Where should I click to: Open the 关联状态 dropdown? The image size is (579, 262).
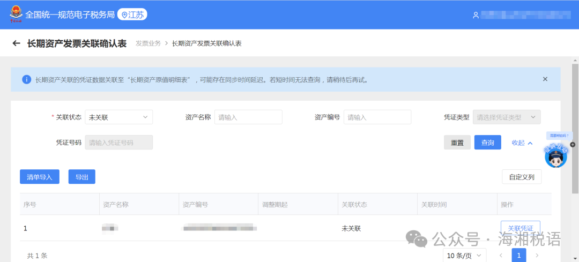click(118, 117)
